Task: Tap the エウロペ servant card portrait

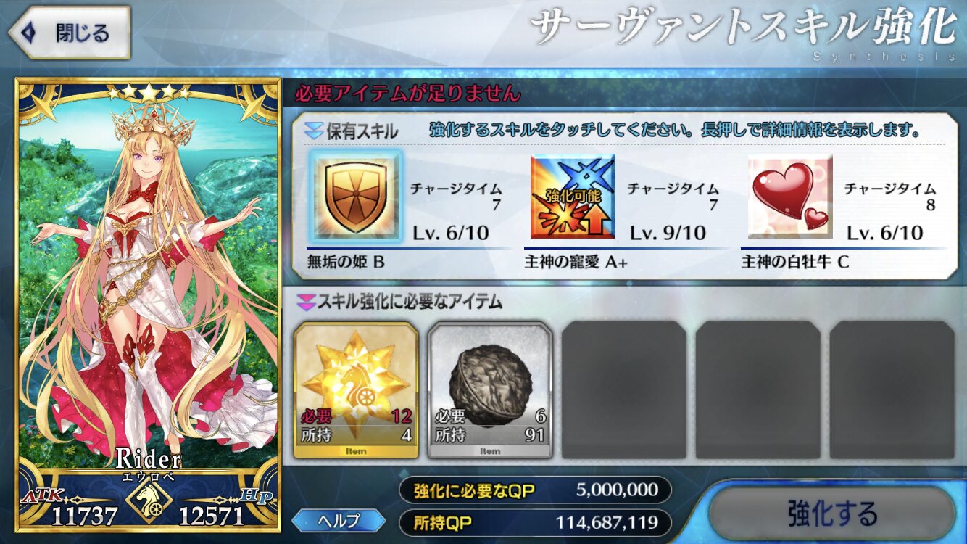Action: coord(147,305)
